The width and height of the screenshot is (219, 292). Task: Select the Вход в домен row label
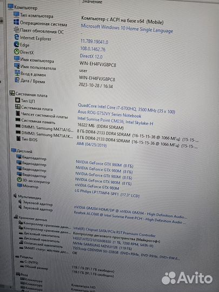click(33, 74)
